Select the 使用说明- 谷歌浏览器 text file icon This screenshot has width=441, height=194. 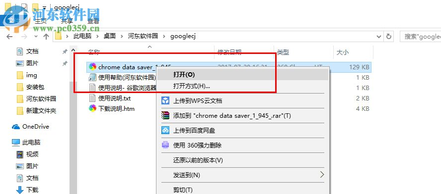click(x=92, y=88)
